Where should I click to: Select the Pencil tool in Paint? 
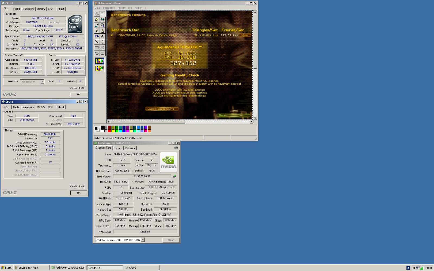(x=97, y=31)
